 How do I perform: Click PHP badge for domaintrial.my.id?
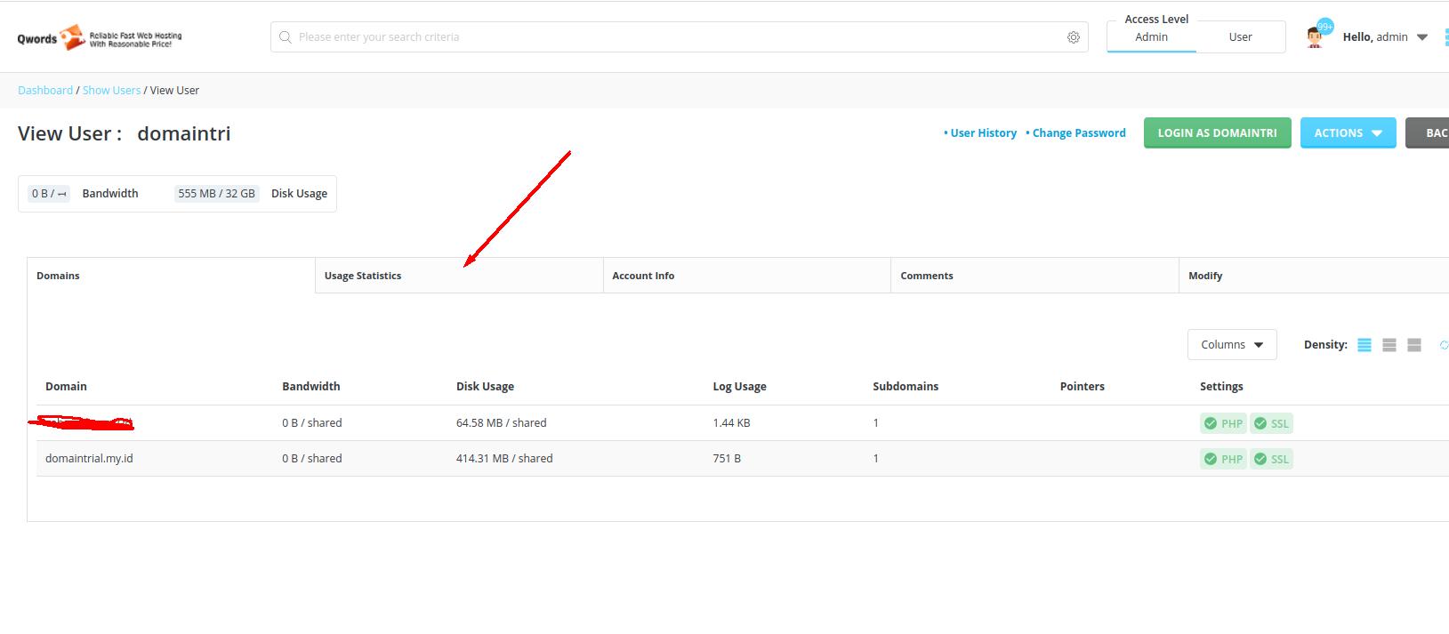[x=1223, y=459]
